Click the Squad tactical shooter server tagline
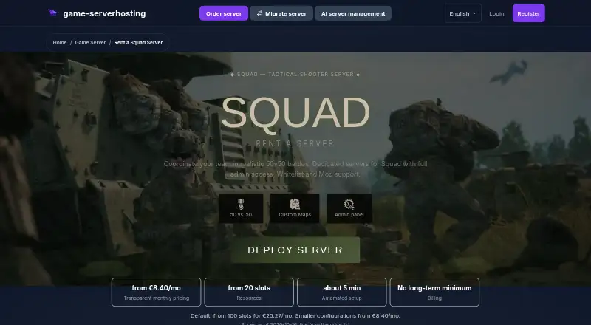Viewport: 591px width, 325px height. point(295,75)
